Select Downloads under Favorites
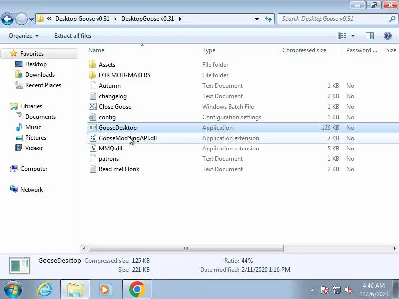 point(40,74)
